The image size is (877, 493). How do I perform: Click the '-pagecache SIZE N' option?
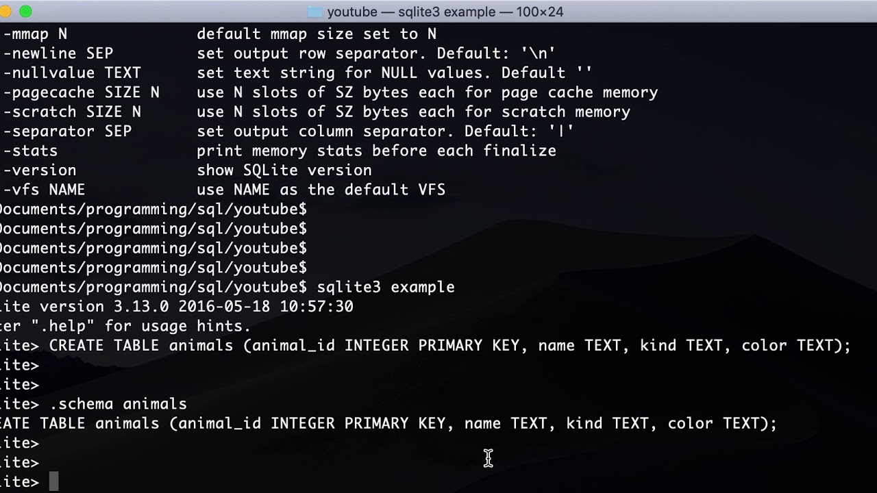82,92
